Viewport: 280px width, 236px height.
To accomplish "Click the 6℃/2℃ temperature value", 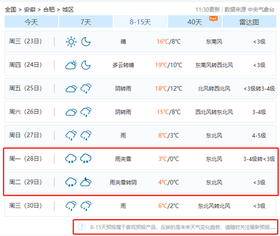I will [x=169, y=206].
